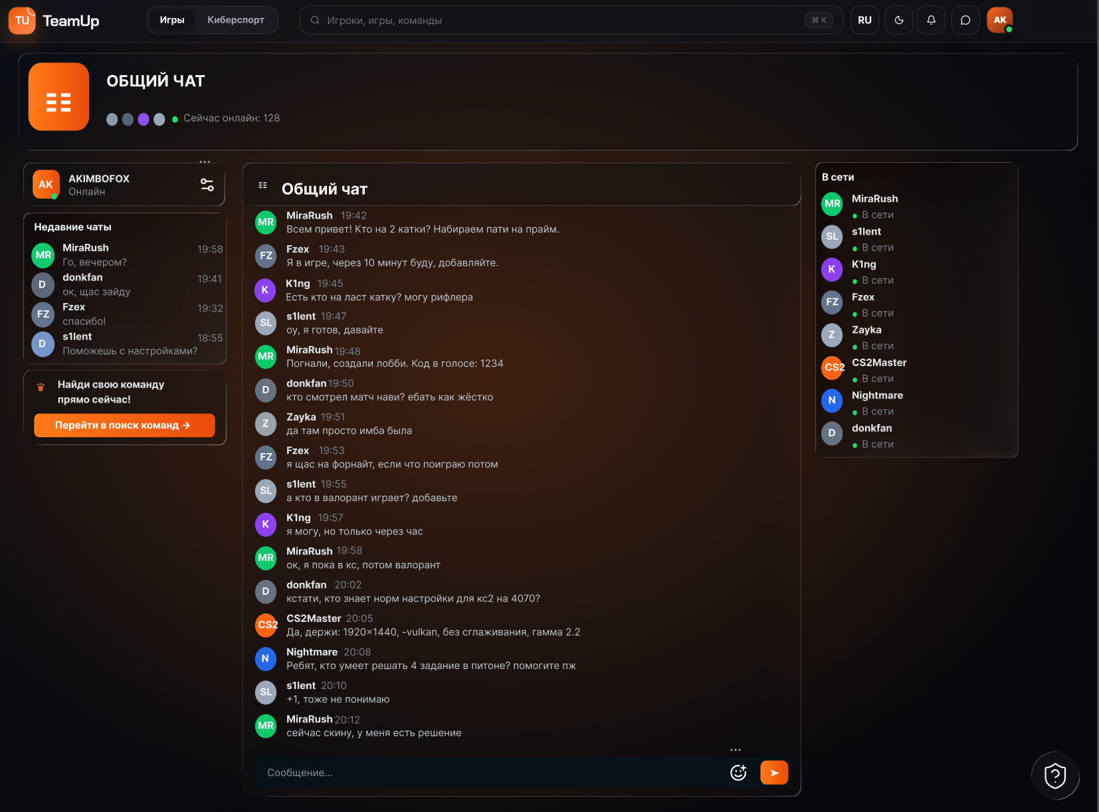Image resolution: width=1099 pixels, height=812 pixels.
Task: Click Fzex name on 19:53 message
Action: coord(298,451)
